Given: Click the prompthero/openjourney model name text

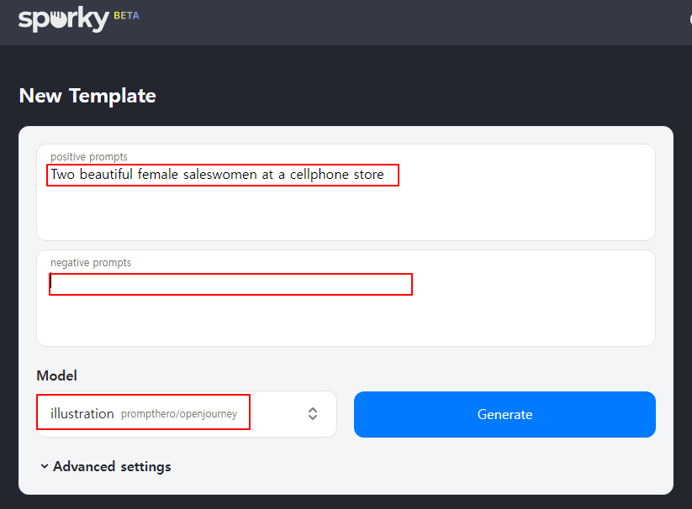Looking at the screenshot, I should click(179, 414).
